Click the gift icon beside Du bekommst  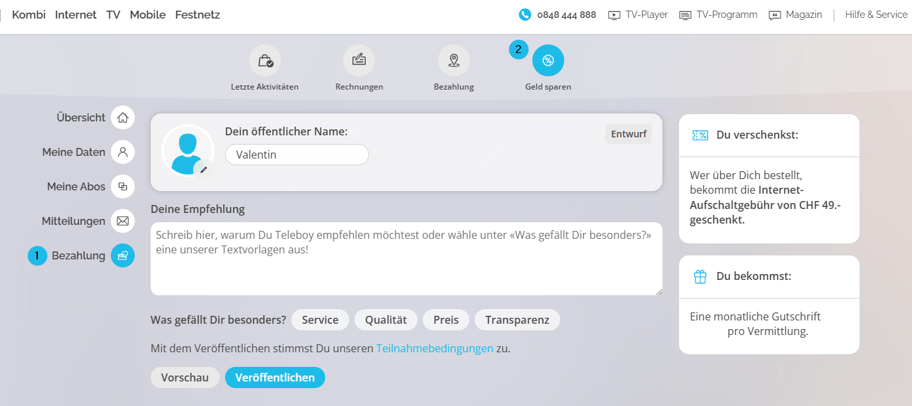(700, 277)
